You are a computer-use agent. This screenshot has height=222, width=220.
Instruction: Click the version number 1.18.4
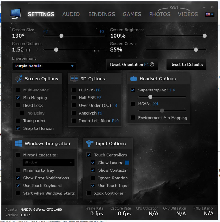coord(25,215)
